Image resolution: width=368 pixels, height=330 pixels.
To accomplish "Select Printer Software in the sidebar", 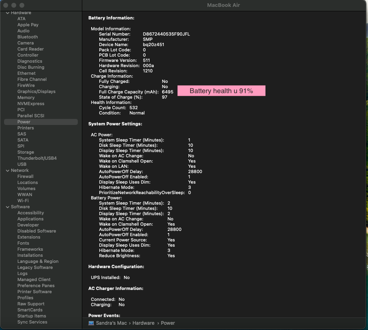I will (34, 292).
